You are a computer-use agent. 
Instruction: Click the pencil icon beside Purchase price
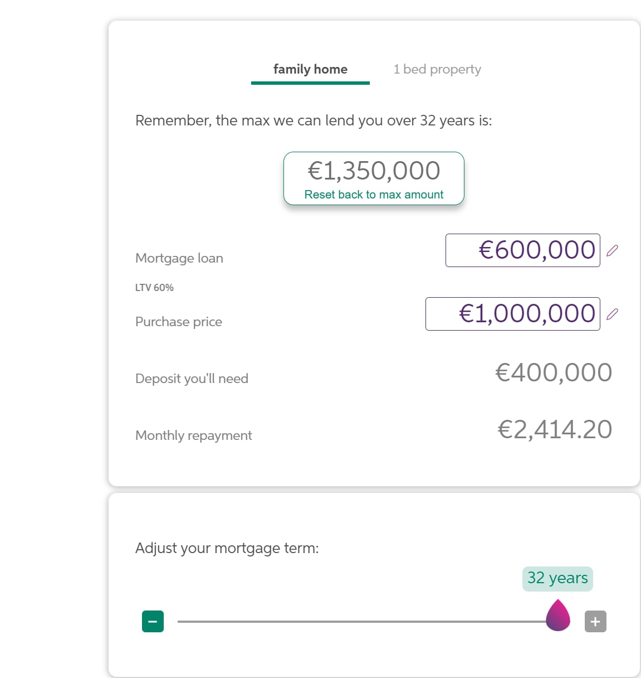click(x=612, y=314)
